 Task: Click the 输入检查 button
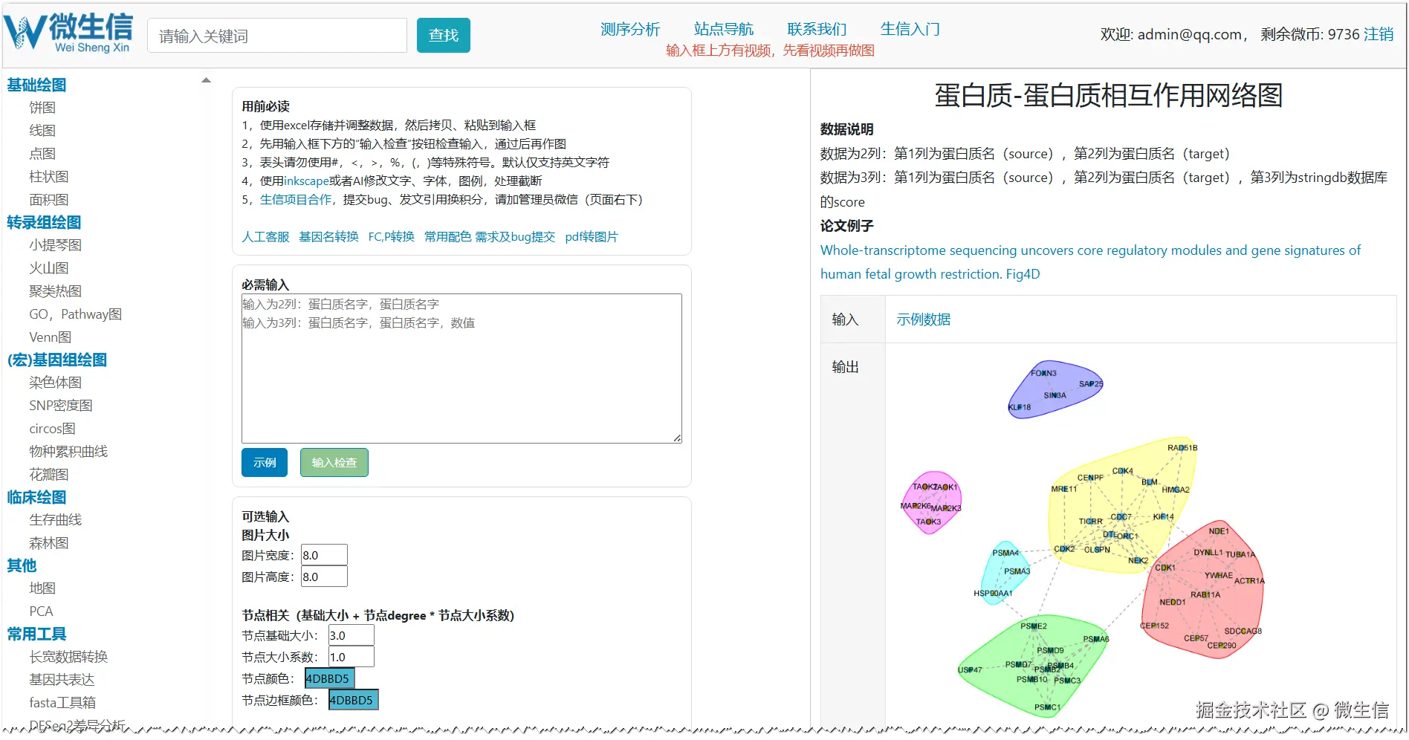[334, 463]
